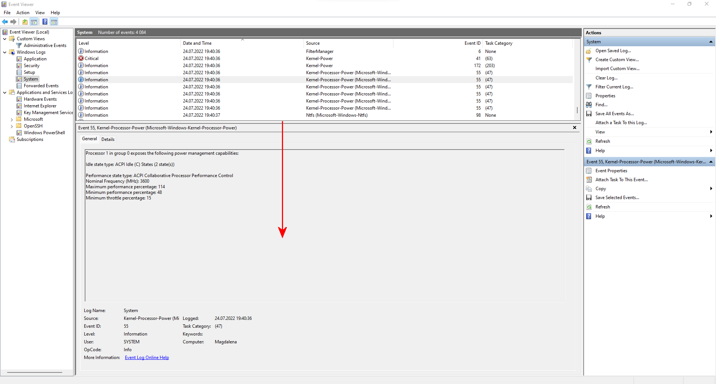The image size is (716, 384).
Task: Click the Open Saved Log folder icon
Action: [x=589, y=51]
